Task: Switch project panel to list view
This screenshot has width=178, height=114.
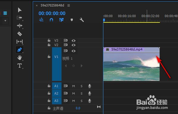Action: coord(5,13)
